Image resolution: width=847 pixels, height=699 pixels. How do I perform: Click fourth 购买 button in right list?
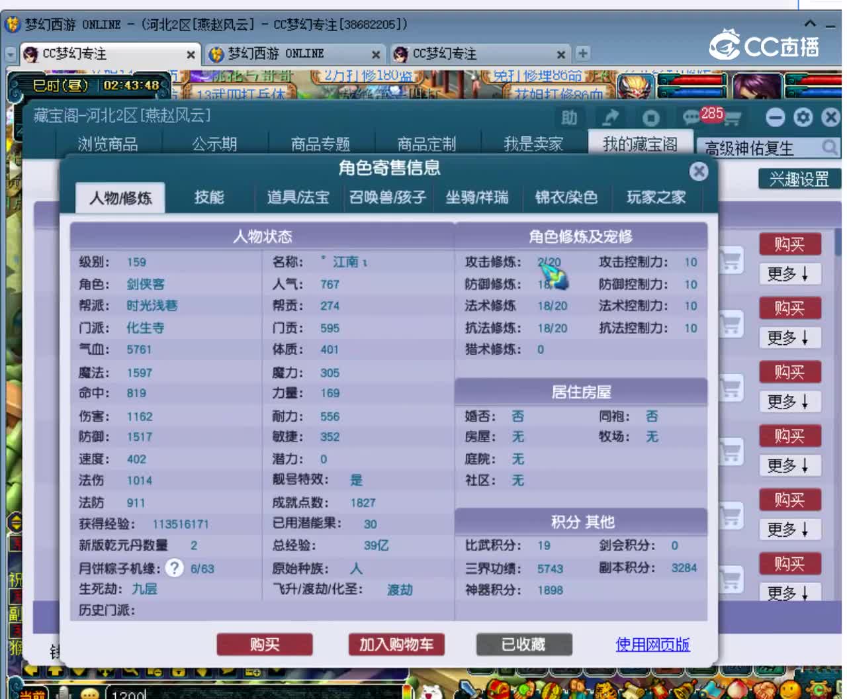click(x=790, y=436)
